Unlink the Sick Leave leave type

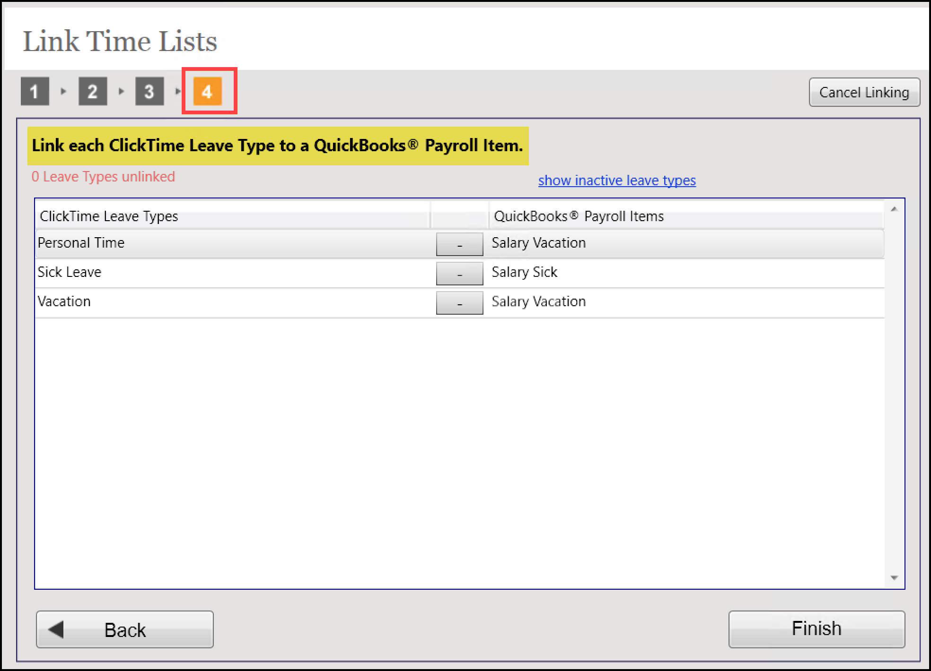point(459,274)
